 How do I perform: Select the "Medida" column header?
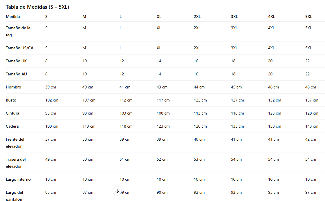click(13, 17)
